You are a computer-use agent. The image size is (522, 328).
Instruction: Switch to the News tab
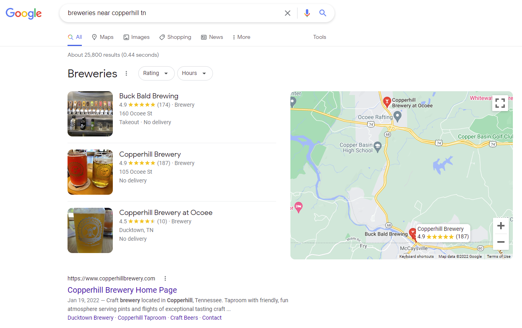tap(212, 37)
